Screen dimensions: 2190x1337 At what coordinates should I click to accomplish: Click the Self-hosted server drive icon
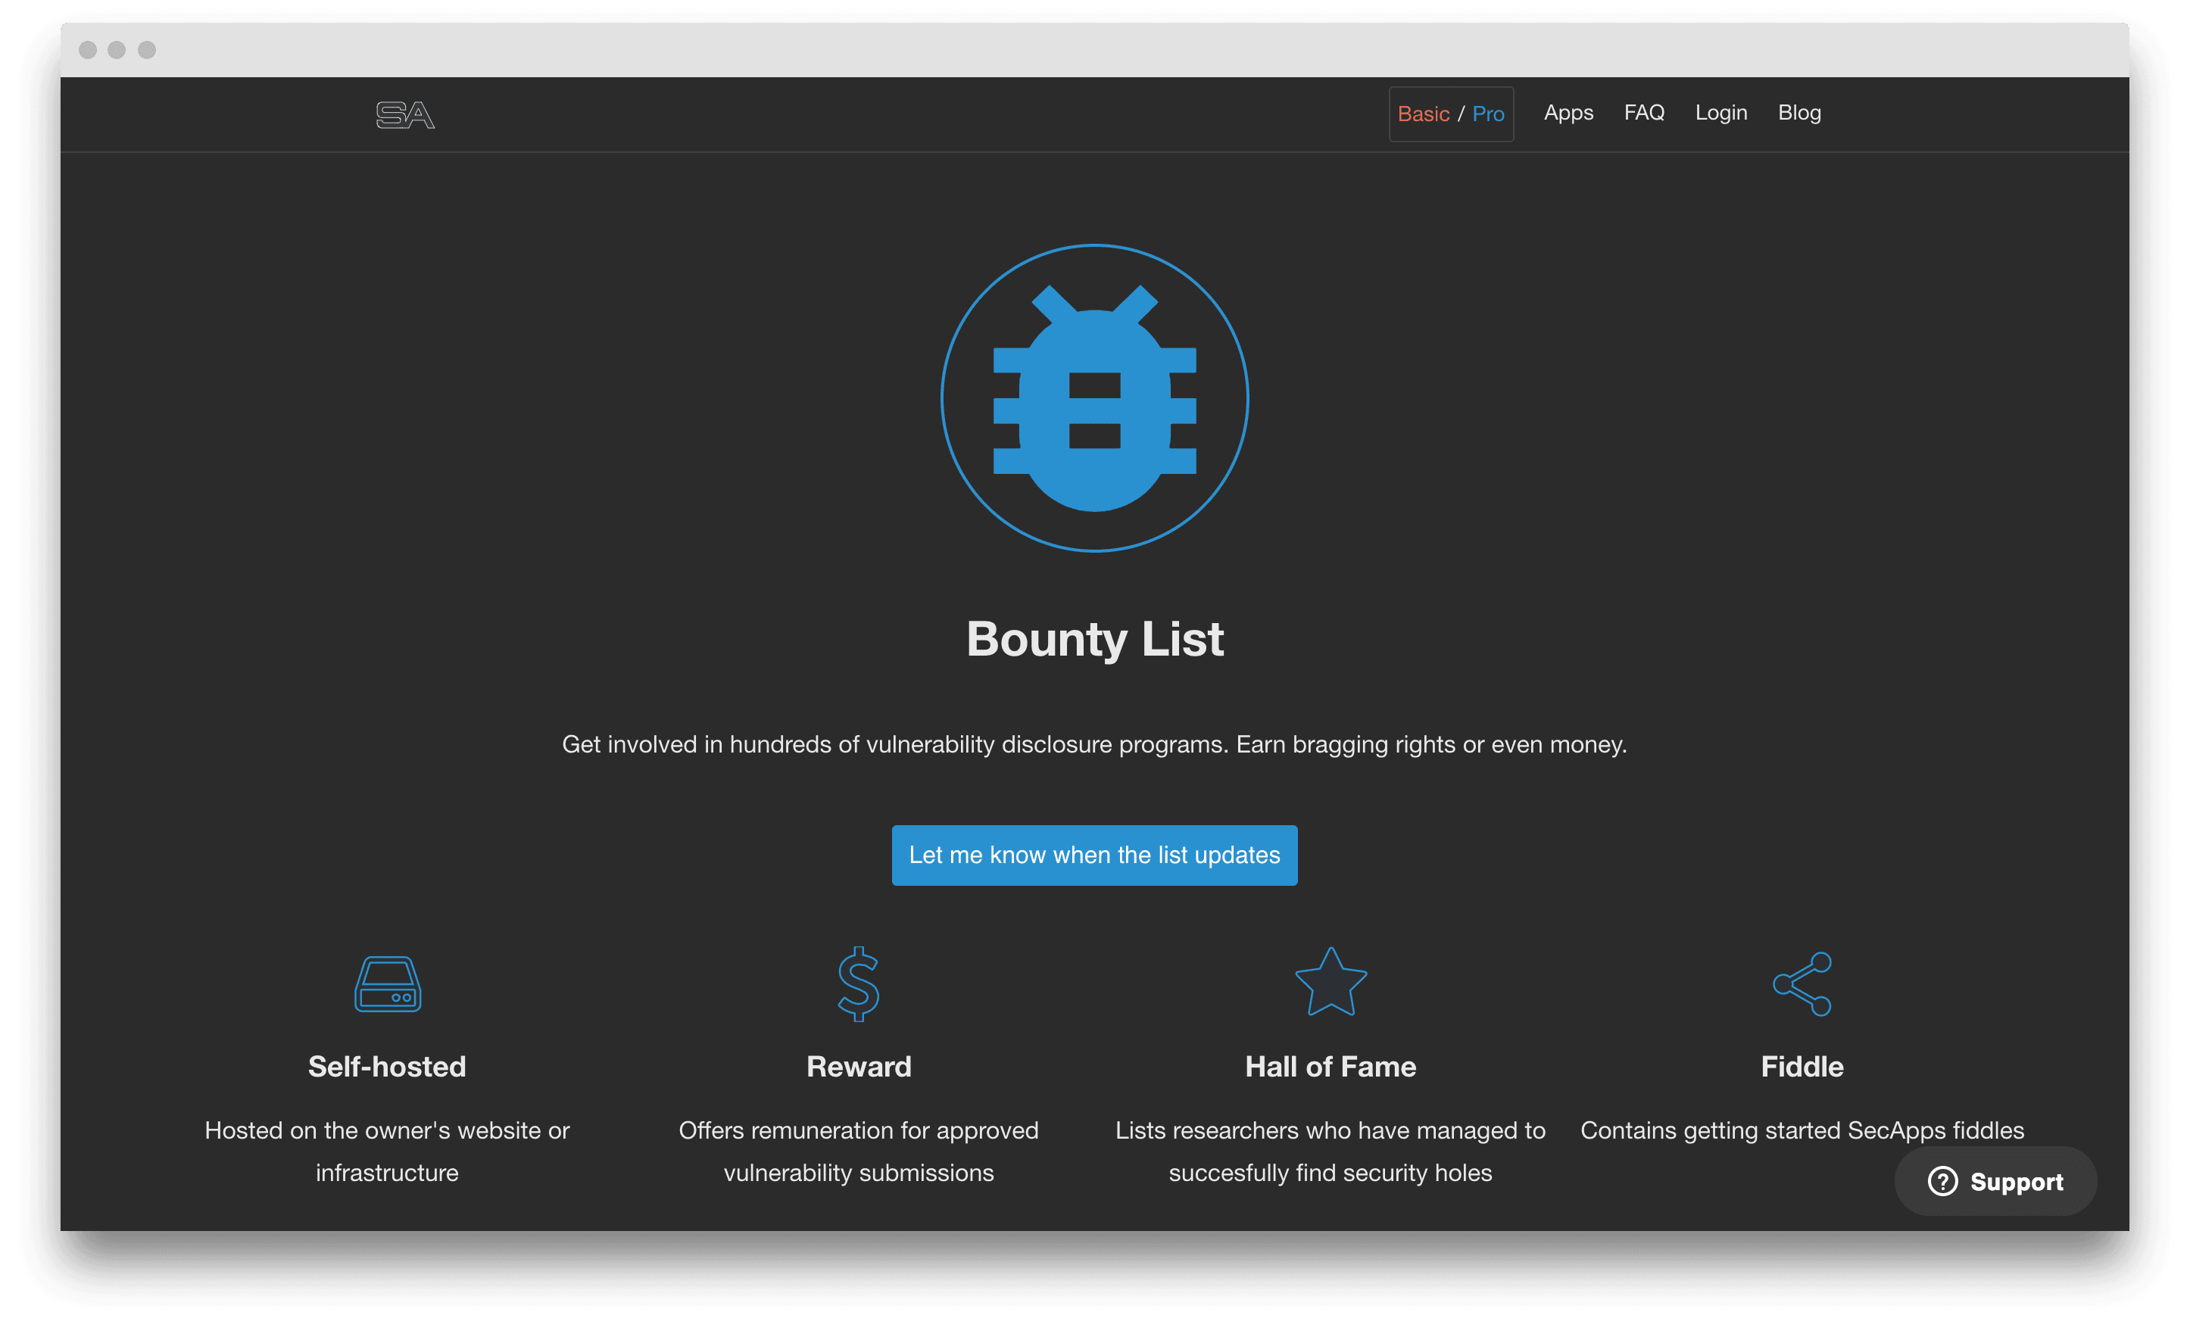tap(388, 983)
